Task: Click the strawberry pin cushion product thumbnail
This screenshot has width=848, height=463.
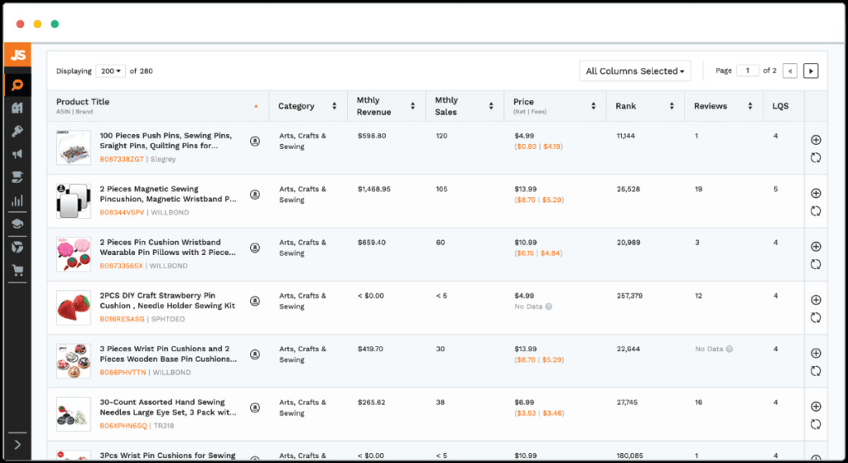Action: (x=74, y=306)
